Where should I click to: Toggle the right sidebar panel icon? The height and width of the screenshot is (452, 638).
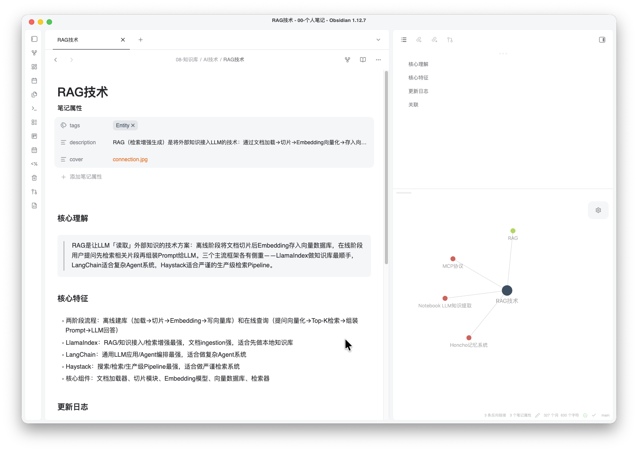[602, 40]
